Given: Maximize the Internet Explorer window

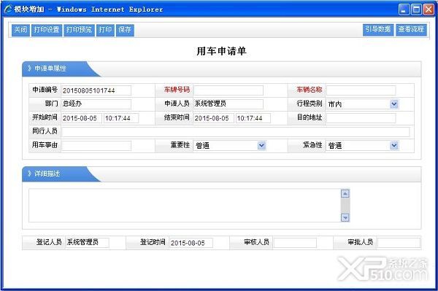Looking at the screenshot, I should click(416, 9).
